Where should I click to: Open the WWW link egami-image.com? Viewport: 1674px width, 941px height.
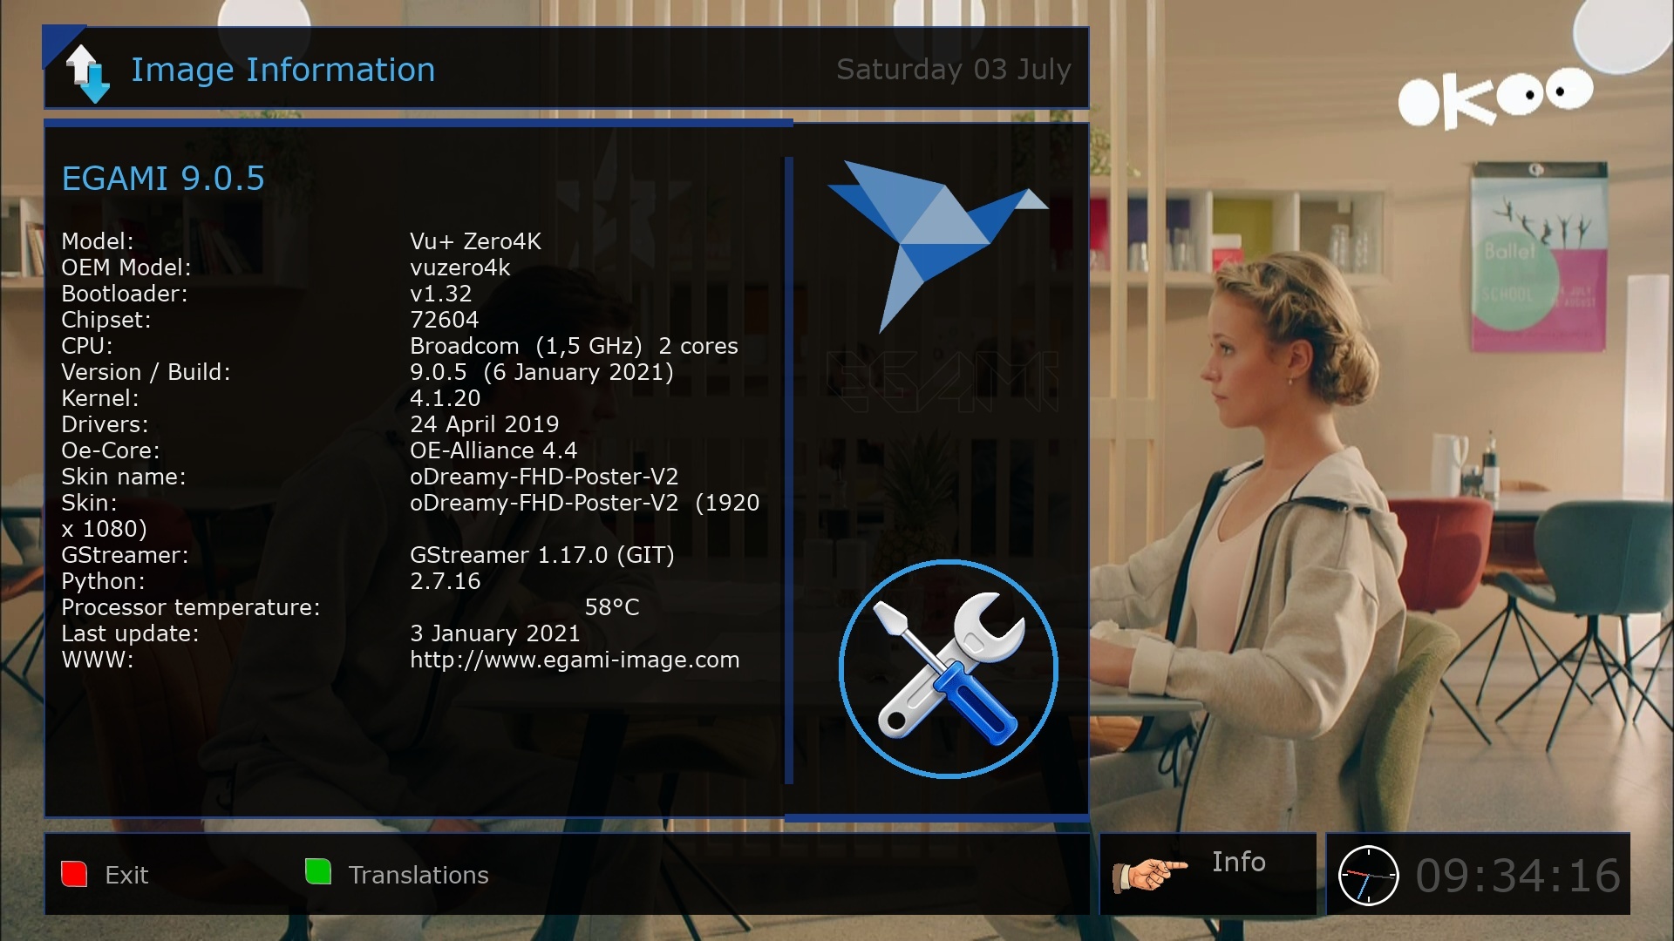coord(573,660)
